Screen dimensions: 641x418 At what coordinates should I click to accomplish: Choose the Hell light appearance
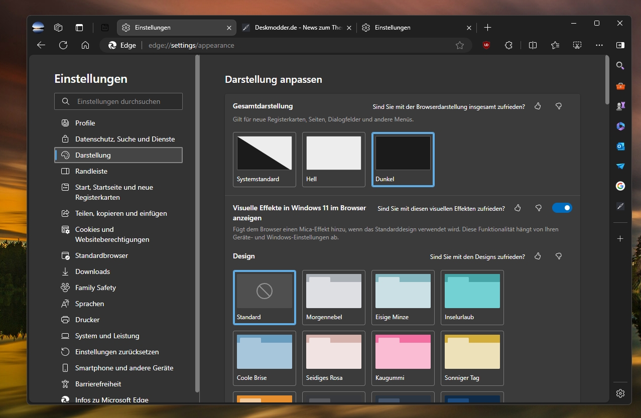pos(334,160)
